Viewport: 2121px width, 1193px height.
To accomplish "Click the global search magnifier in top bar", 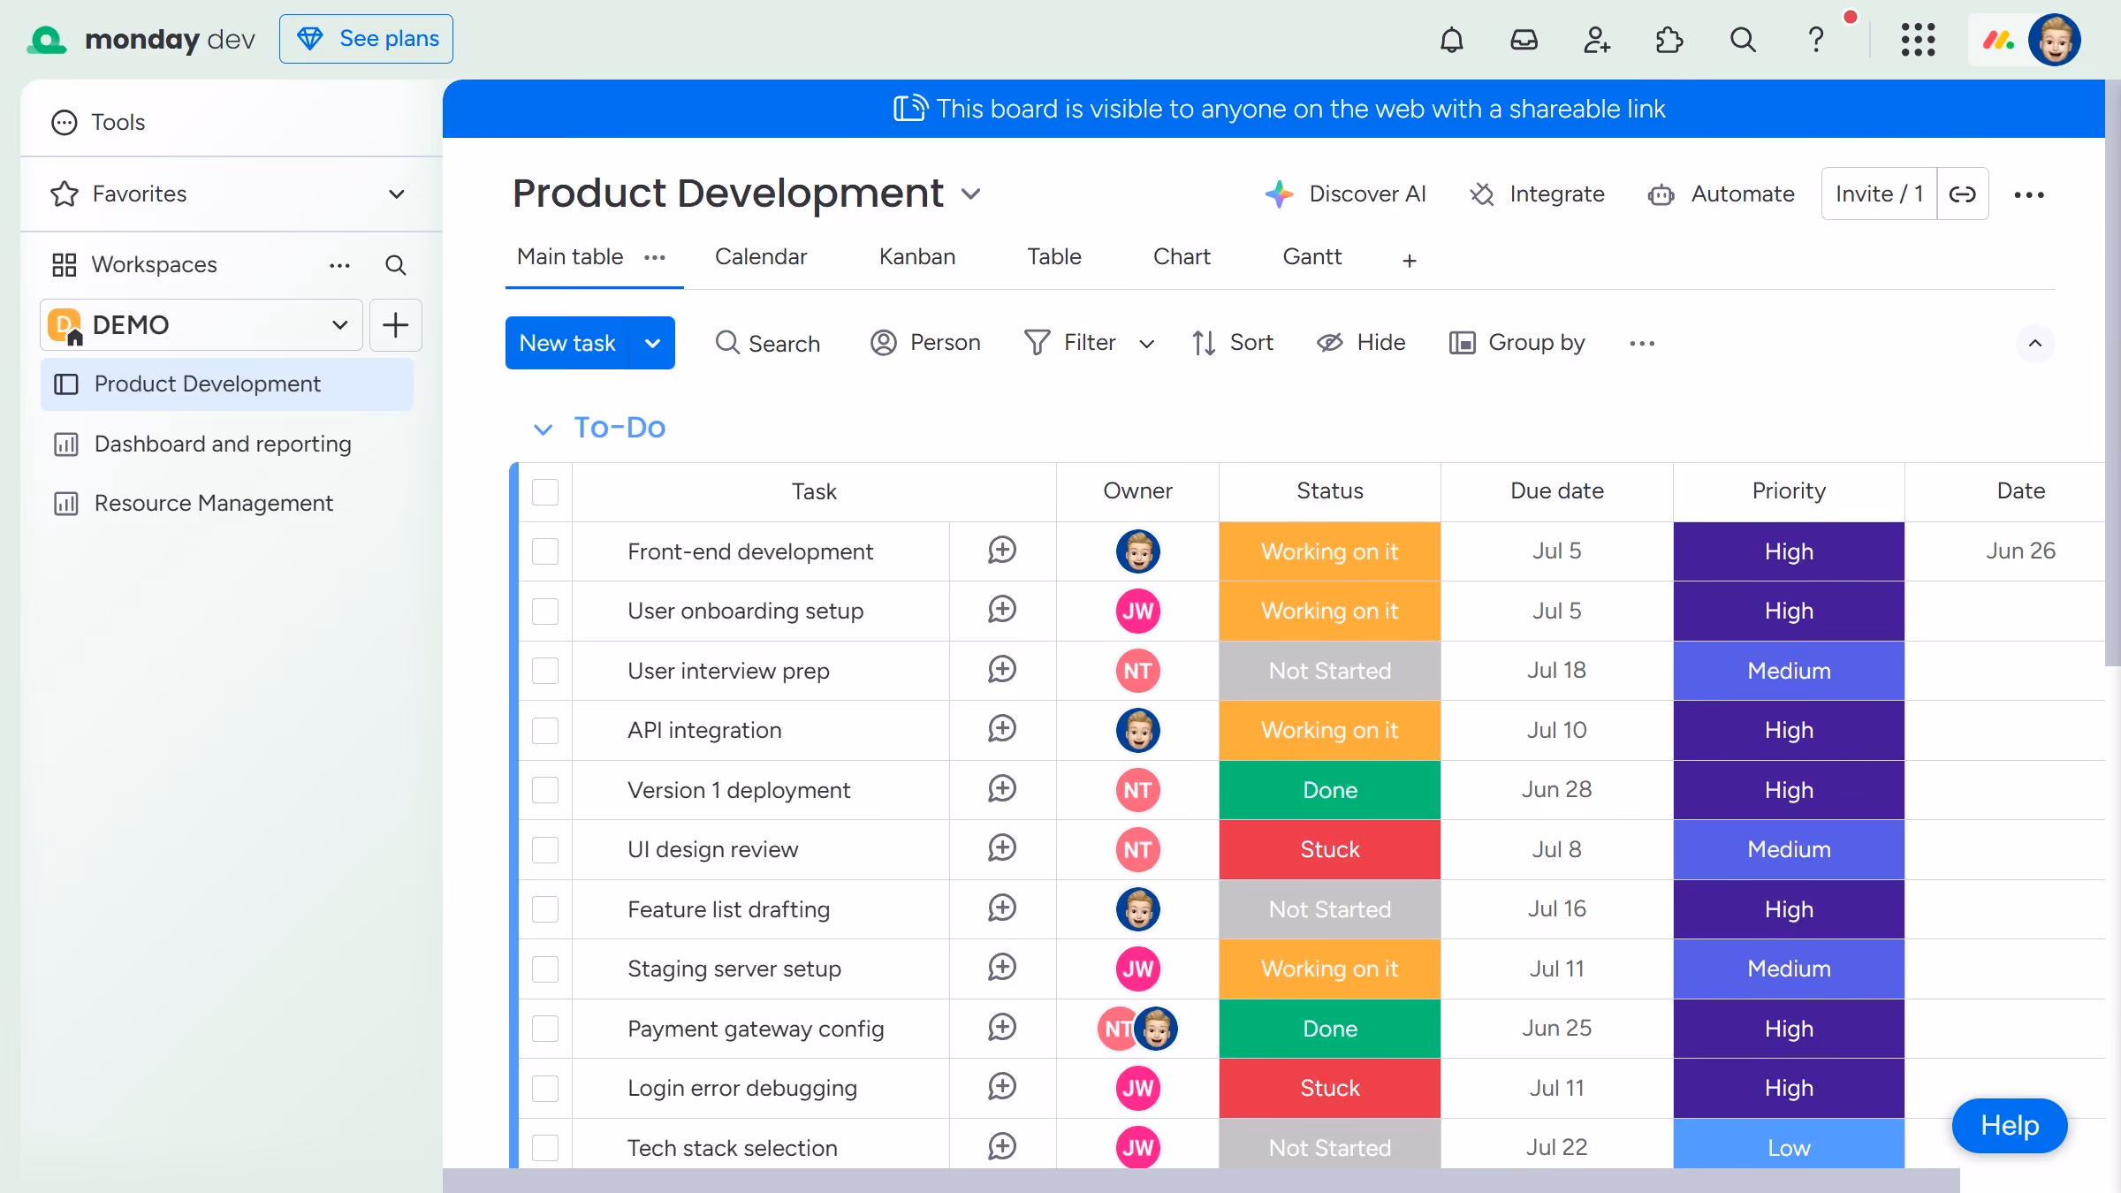I will [x=1742, y=40].
